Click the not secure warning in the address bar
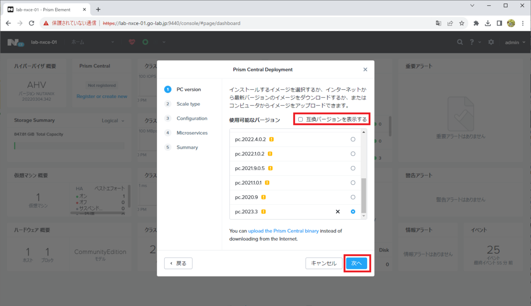Screen dimensions: 531x306 click(x=70, y=23)
